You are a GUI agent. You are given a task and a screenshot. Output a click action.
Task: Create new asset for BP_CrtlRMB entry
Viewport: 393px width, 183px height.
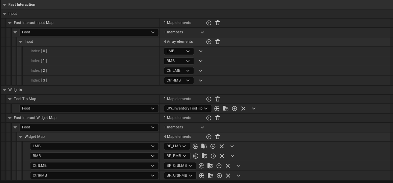(x=219, y=176)
